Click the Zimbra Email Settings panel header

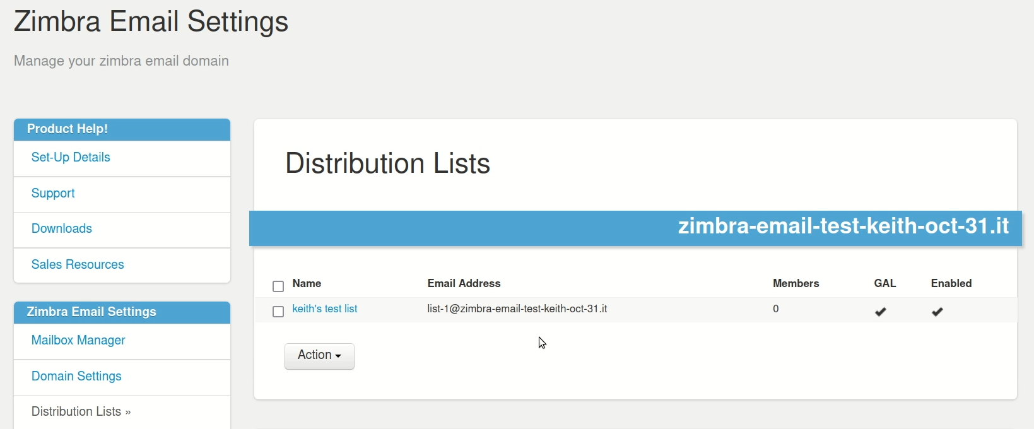pyautogui.click(x=91, y=312)
